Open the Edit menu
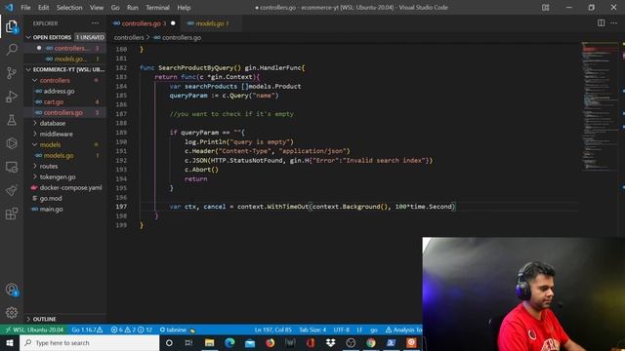 pyautogui.click(x=43, y=8)
